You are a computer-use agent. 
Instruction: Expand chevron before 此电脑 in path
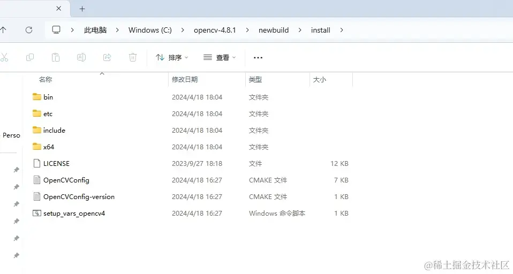[72, 30]
